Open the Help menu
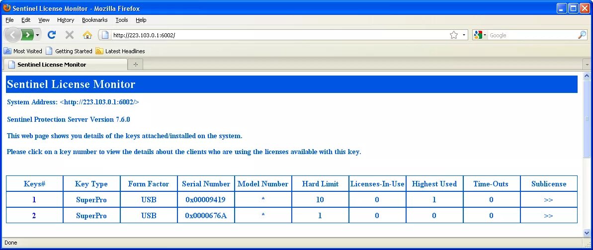The image size is (593, 250). coord(141,20)
